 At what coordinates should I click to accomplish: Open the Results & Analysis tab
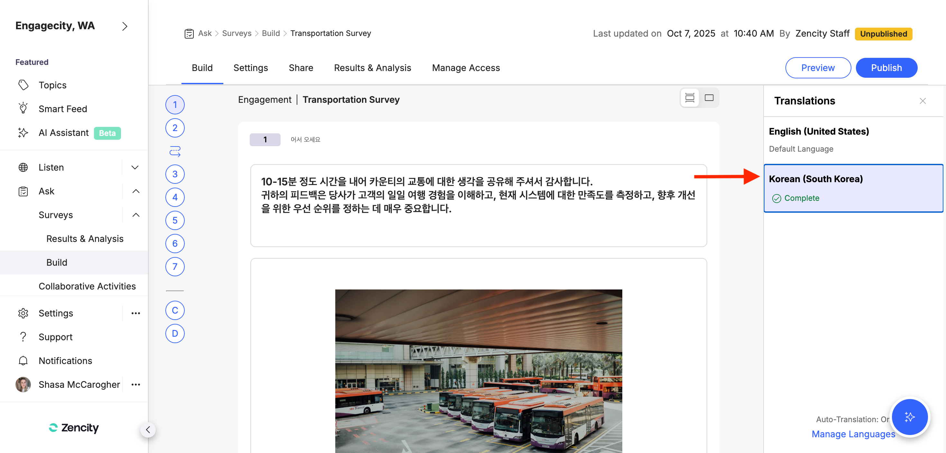point(372,68)
